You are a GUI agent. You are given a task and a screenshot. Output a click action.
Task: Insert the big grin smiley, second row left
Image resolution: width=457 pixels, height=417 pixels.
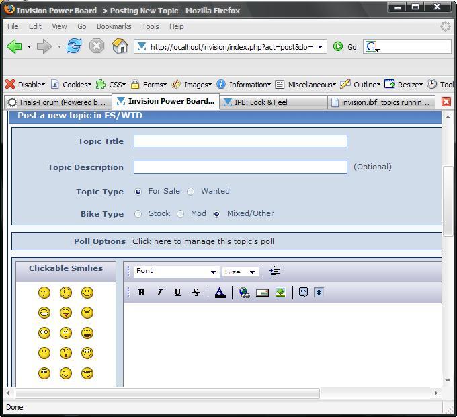pos(44,313)
